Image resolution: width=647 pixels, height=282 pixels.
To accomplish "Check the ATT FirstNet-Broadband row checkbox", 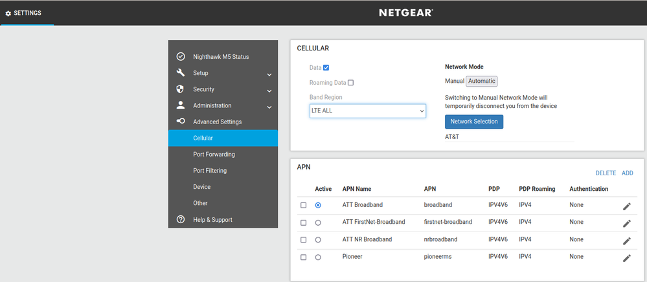I will pos(303,222).
